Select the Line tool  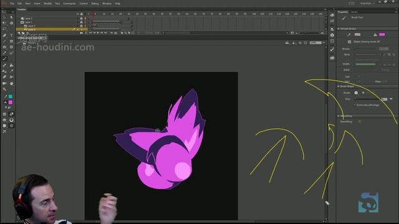[4, 41]
